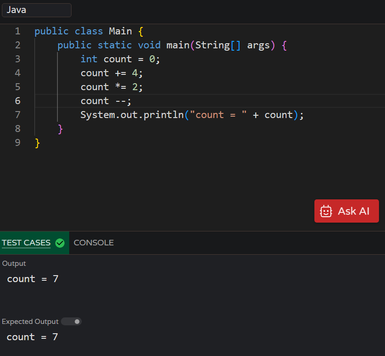
Task: Click line number 1 in the gutter
Action: [x=18, y=31]
